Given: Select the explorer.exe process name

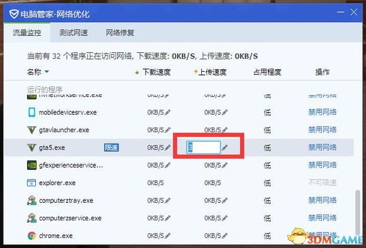Looking at the screenshot, I should coord(57,183).
